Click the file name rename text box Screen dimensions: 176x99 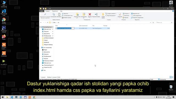[66, 28]
